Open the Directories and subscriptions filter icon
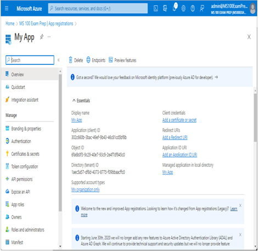This screenshot has width=259, height=251. [165, 8]
